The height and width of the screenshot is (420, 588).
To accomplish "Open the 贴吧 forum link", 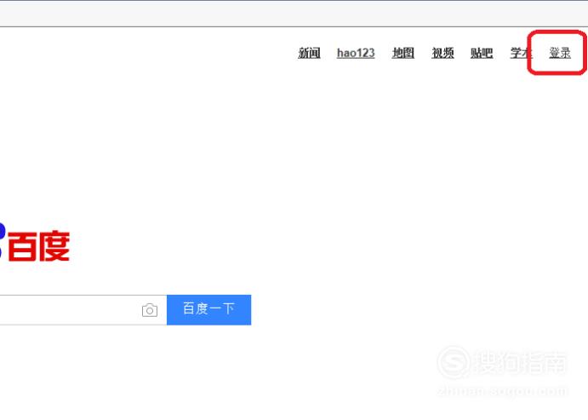I will click(482, 53).
